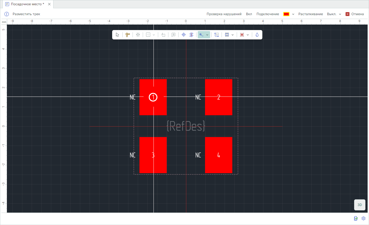Open settings gear in status bar
369x225 pixels.
pos(363,218)
